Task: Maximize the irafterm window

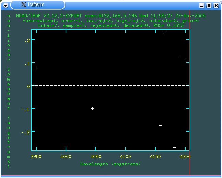Action: pos(209,6)
